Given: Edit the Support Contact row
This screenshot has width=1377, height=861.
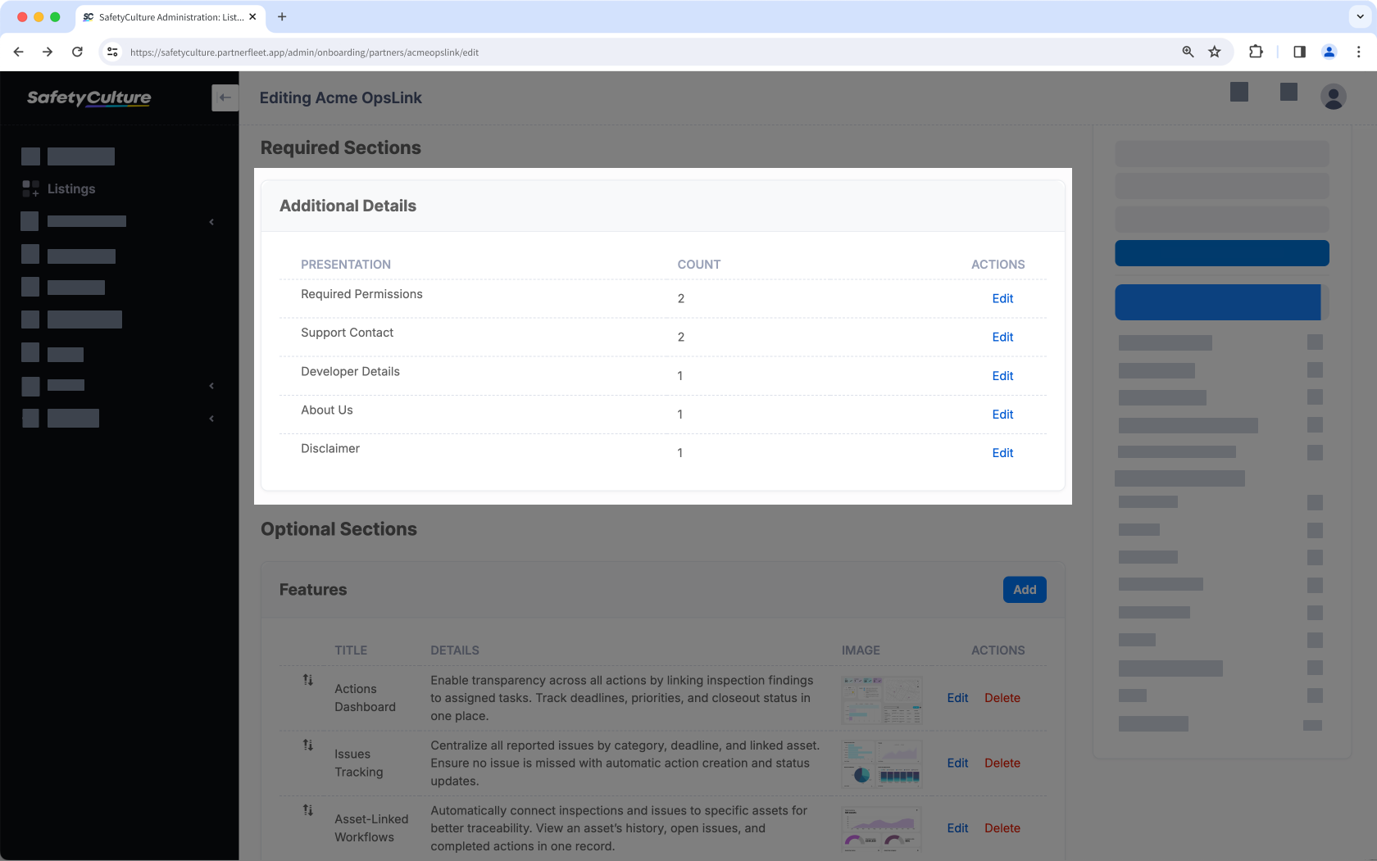Looking at the screenshot, I should (x=1002, y=337).
